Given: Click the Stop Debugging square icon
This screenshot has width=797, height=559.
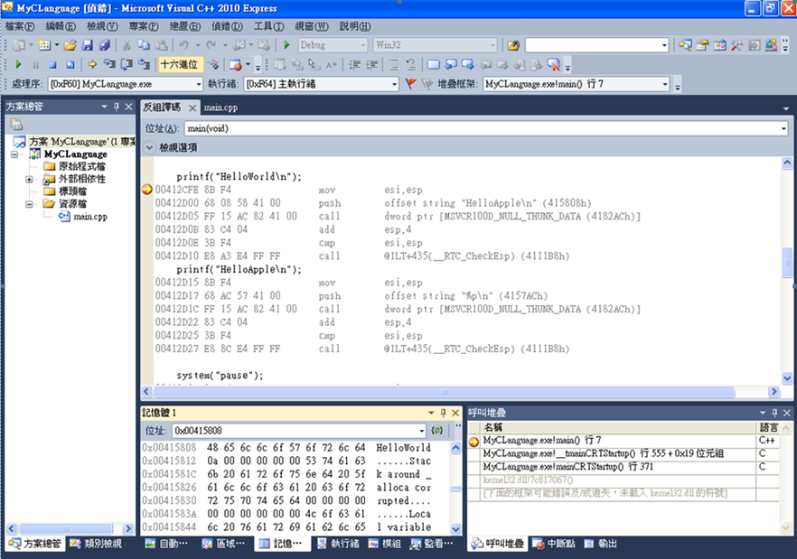Looking at the screenshot, I should [x=52, y=64].
